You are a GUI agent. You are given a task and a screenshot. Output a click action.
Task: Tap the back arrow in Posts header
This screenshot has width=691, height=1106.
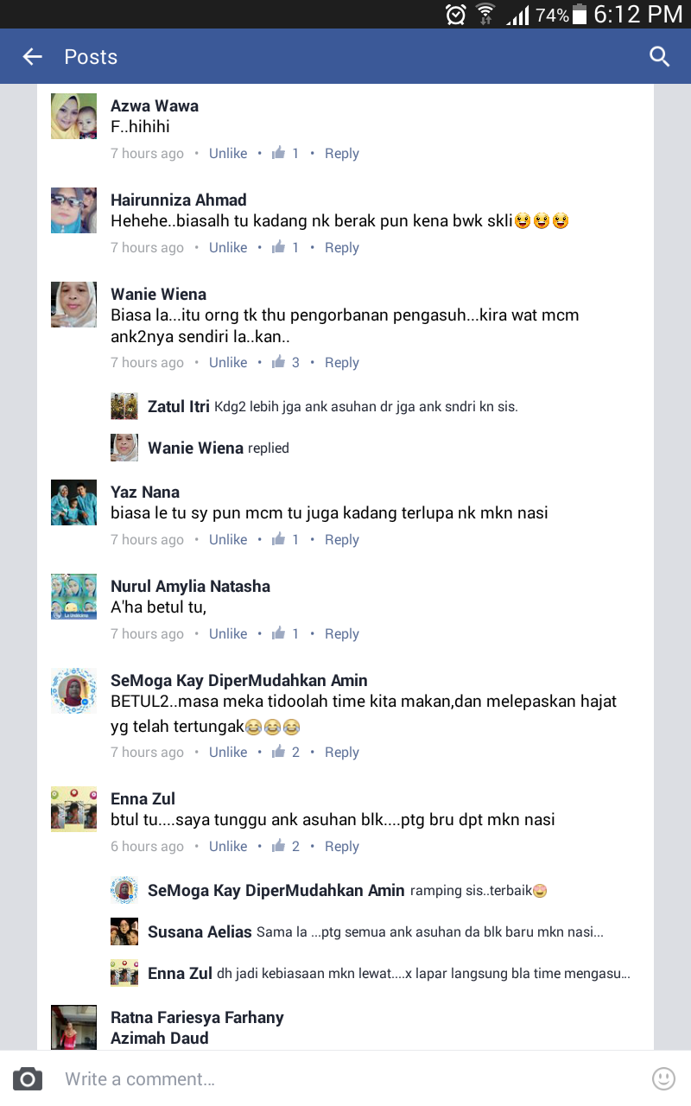coord(32,57)
